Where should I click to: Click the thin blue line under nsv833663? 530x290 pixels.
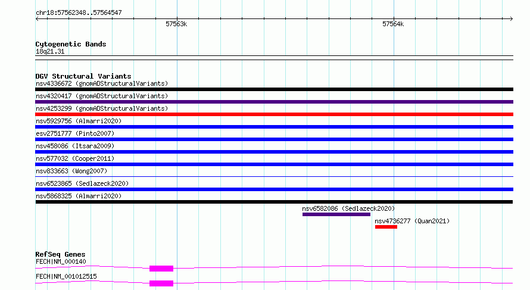[274, 176]
